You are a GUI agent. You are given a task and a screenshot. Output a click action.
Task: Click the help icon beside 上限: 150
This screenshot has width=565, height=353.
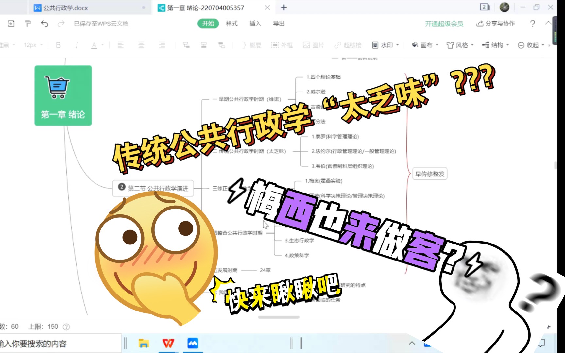66,327
